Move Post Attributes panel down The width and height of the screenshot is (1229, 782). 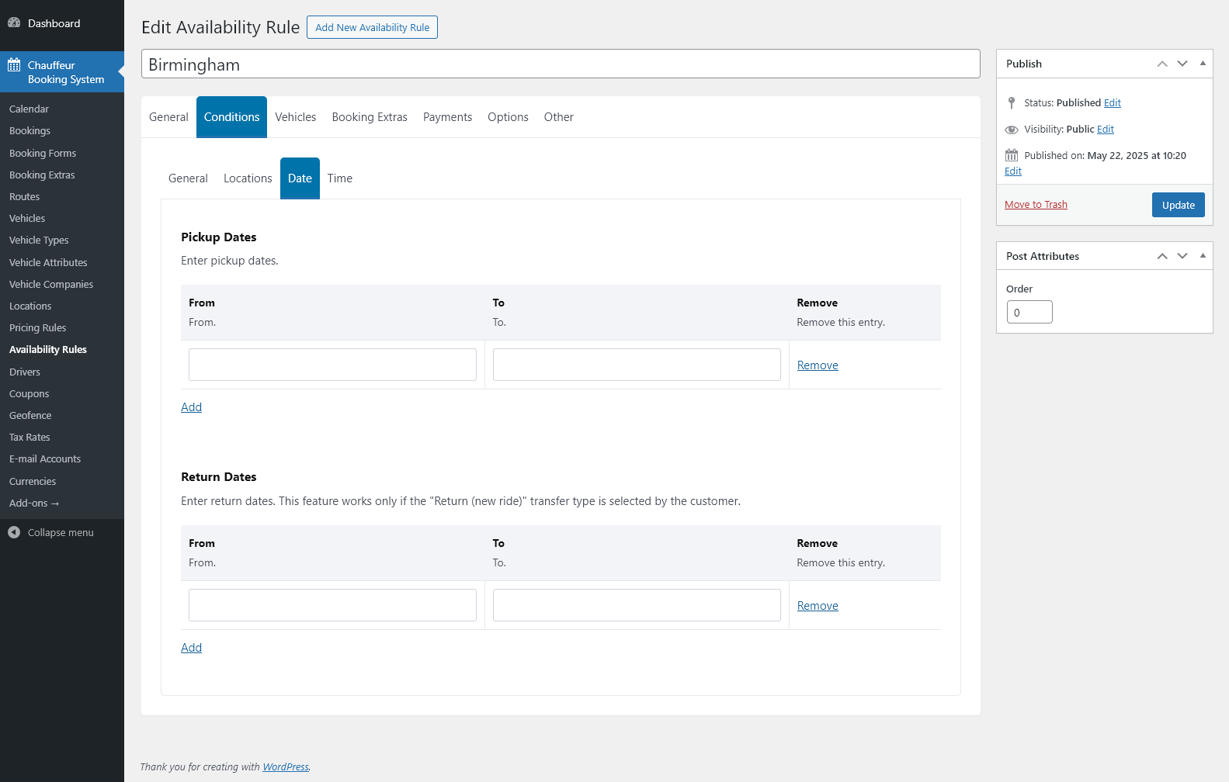(1182, 256)
